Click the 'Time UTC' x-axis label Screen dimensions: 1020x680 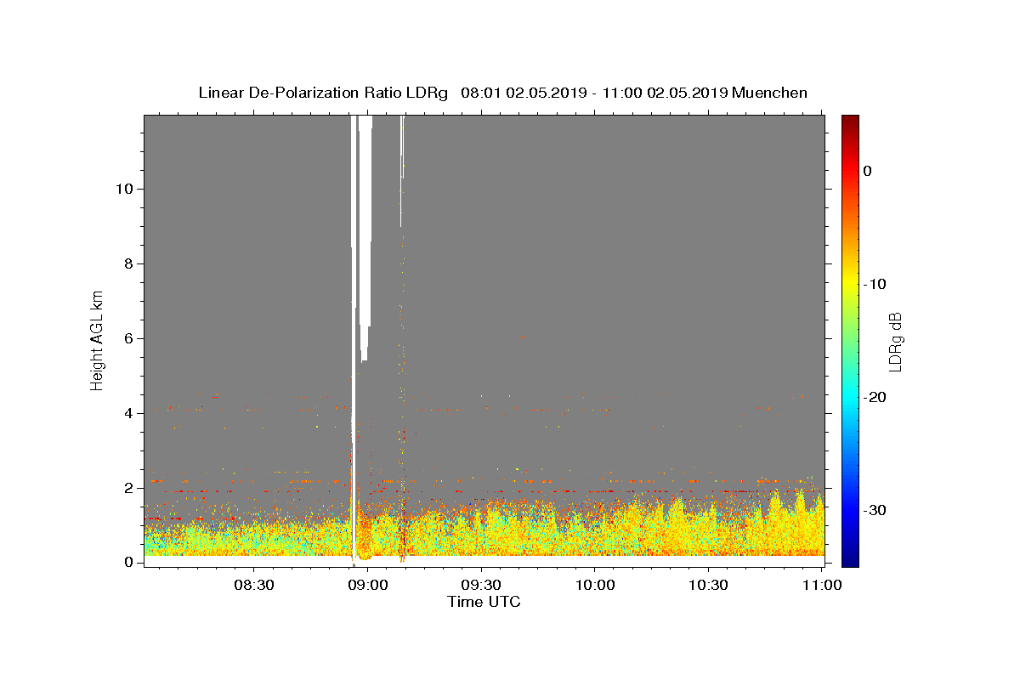[x=484, y=602]
